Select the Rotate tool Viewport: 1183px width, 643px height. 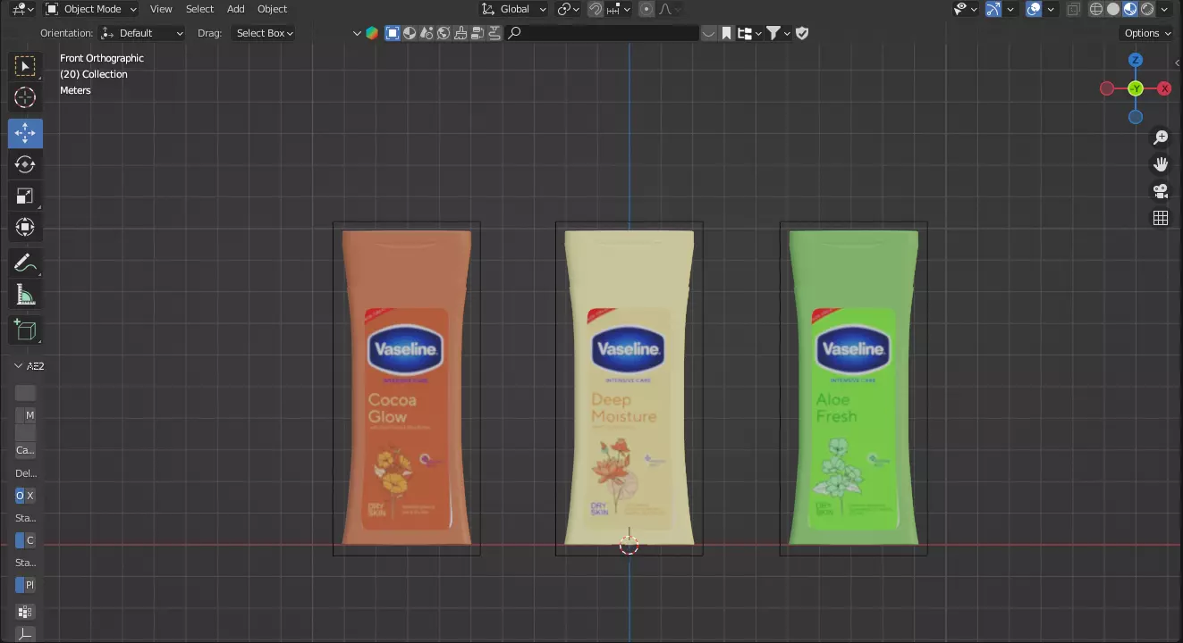(x=25, y=164)
